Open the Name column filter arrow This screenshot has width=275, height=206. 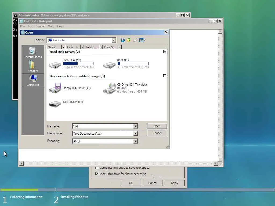[x=63, y=47]
